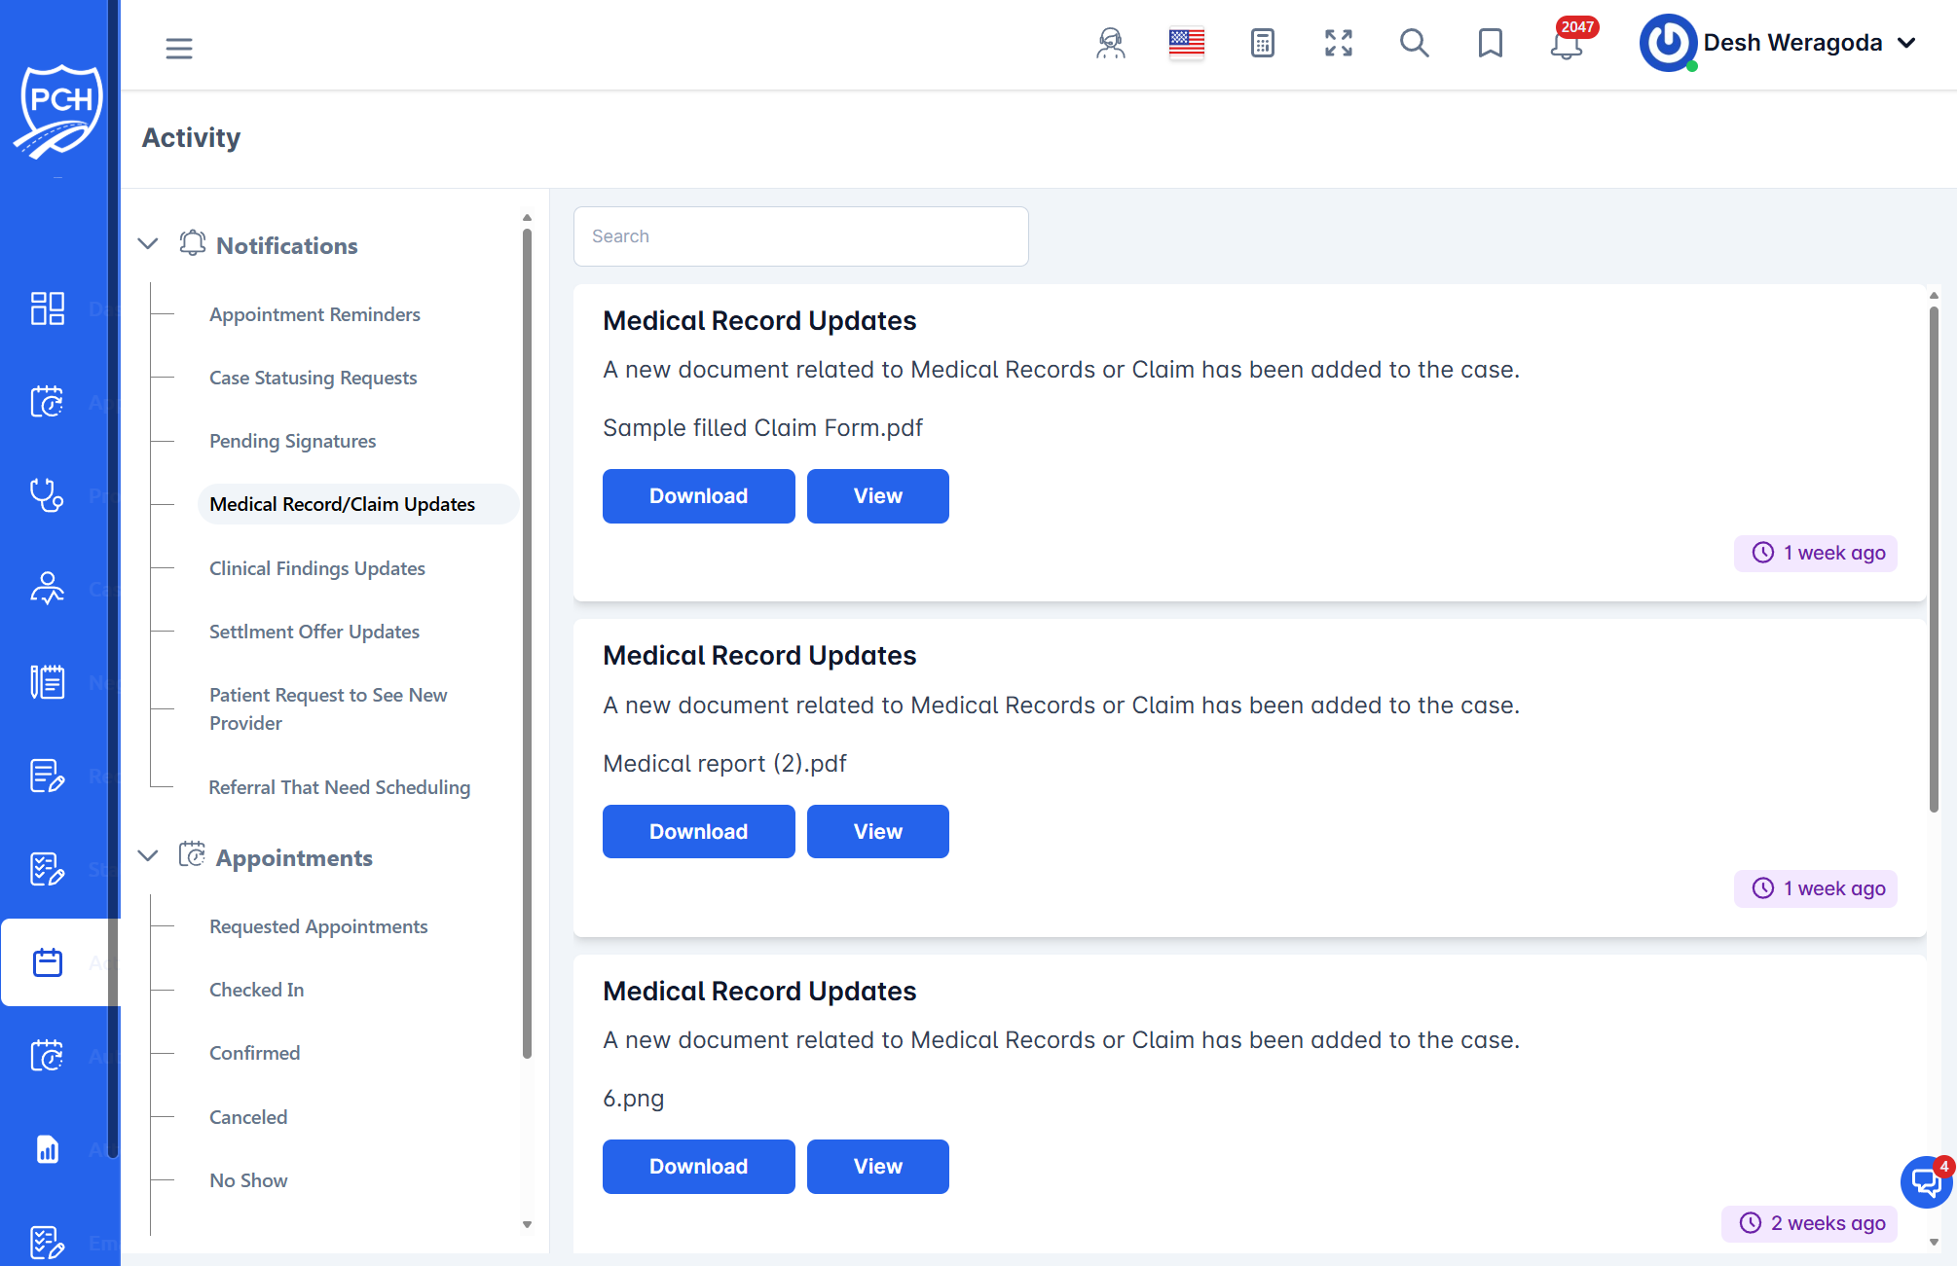View the Medical report (2).pdf document

click(x=877, y=831)
